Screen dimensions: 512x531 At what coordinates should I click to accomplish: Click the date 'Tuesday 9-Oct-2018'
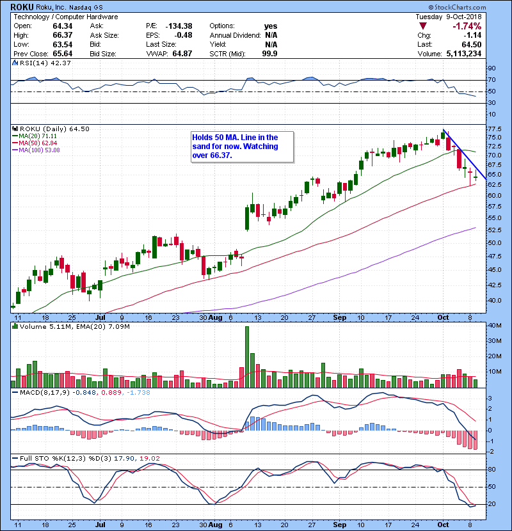(448, 17)
